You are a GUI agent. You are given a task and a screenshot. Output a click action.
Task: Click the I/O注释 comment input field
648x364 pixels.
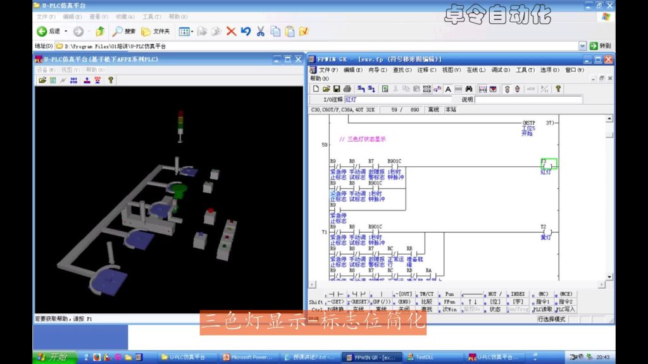pyautogui.click(x=398, y=100)
